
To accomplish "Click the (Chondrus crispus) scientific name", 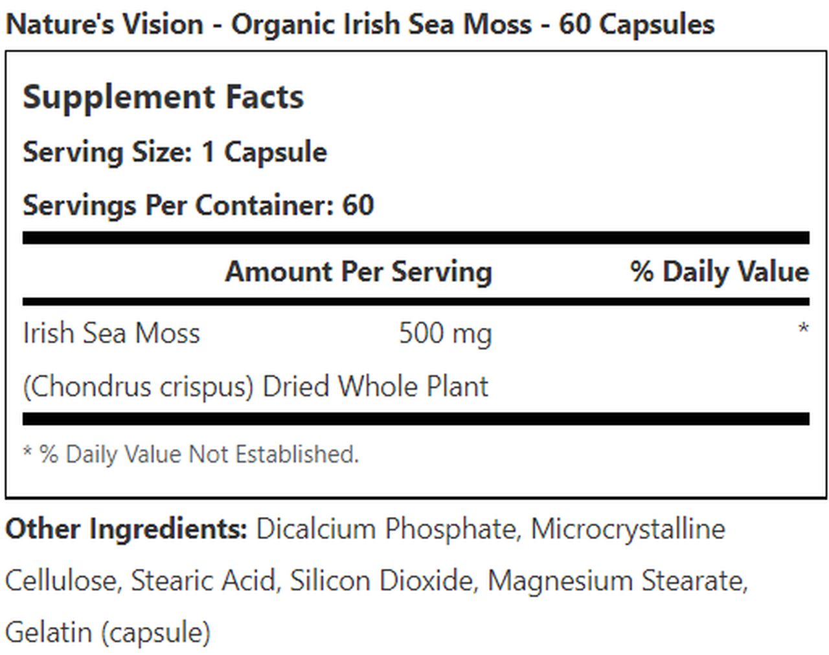I will [x=138, y=387].
